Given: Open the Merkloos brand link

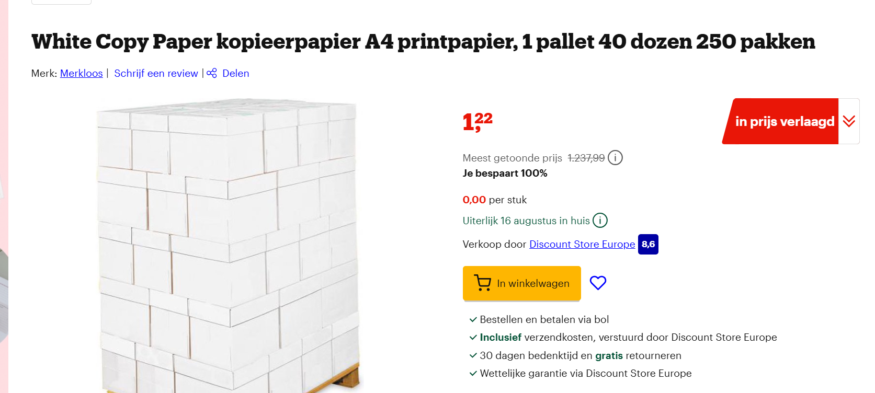Looking at the screenshot, I should coord(81,73).
